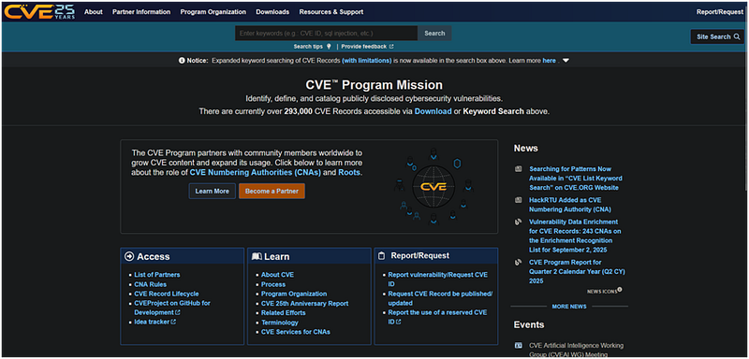The width and height of the screenshot is (749, 359).
Task: Click the CVE 25 Years logo
Action: [x=39, y=11]
